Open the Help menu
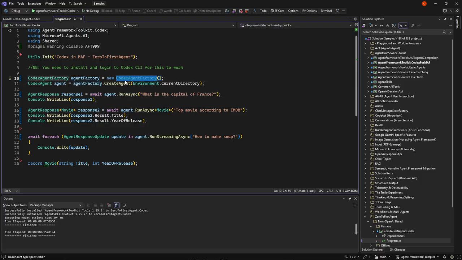Viewport: 462px width, 260px height. [x=62, y=4]
